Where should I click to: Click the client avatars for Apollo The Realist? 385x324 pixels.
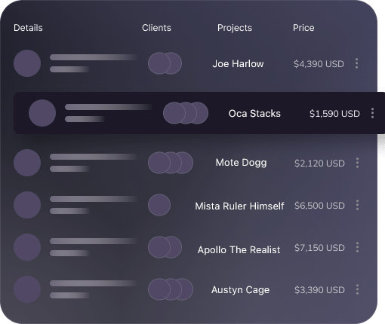165,247
